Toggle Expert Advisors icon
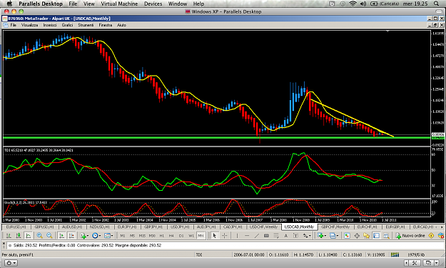The image size is (446, 268). [441, 236]
